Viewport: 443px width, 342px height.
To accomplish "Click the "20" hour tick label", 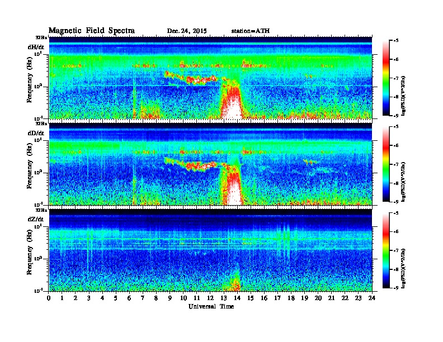I will [x=318, y=298].
